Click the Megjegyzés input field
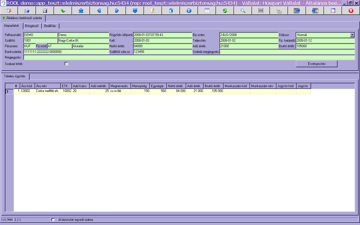 [189, 57]
